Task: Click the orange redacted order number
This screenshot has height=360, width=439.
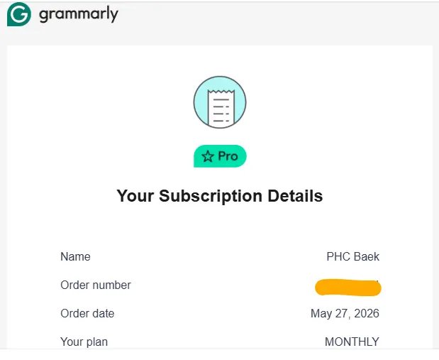Action: [x=348, y=288]
